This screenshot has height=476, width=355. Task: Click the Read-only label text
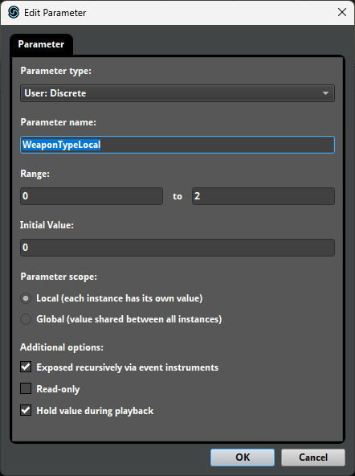(x=58, y=389)
